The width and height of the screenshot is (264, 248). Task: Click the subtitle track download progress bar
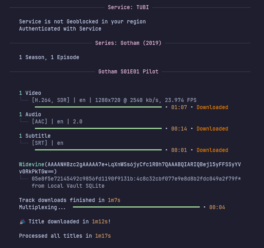point(98,150)
